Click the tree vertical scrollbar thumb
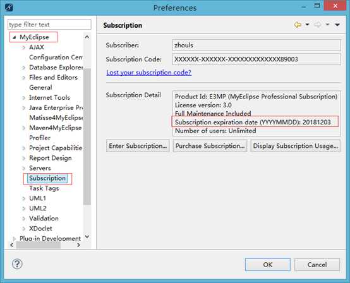The width and height of the screenshot is (350, 283). point(87,136)
